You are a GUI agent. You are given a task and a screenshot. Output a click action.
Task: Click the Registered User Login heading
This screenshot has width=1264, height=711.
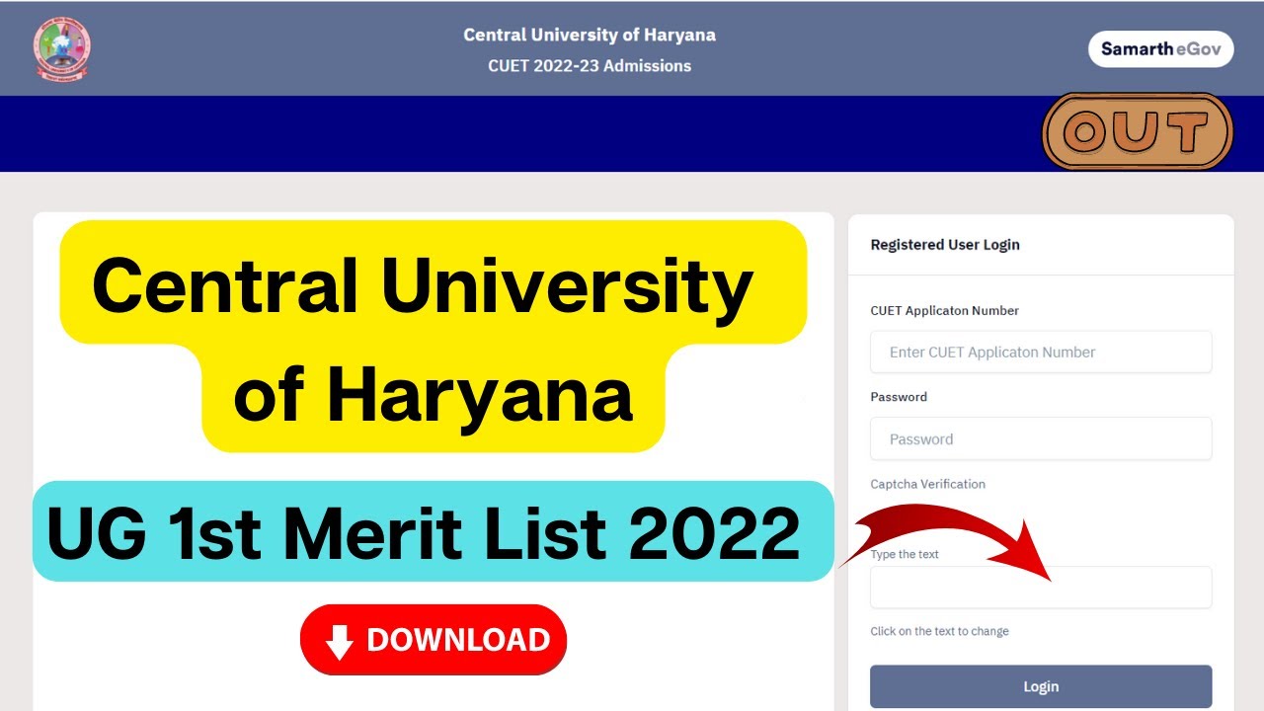coord(945,245)
